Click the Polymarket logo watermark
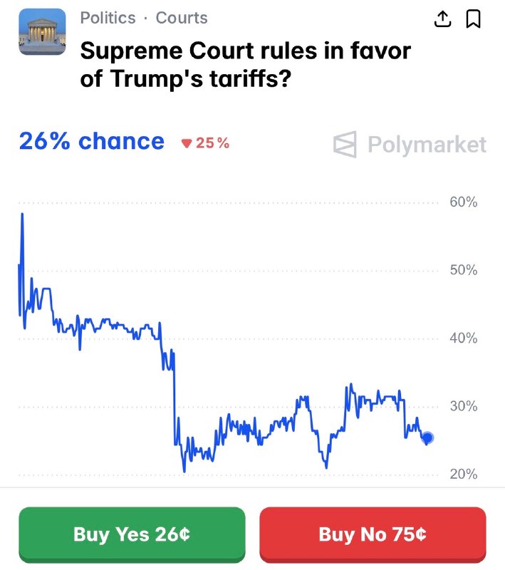The height and width of the screenshot is (570, 505). click(344, 145)
